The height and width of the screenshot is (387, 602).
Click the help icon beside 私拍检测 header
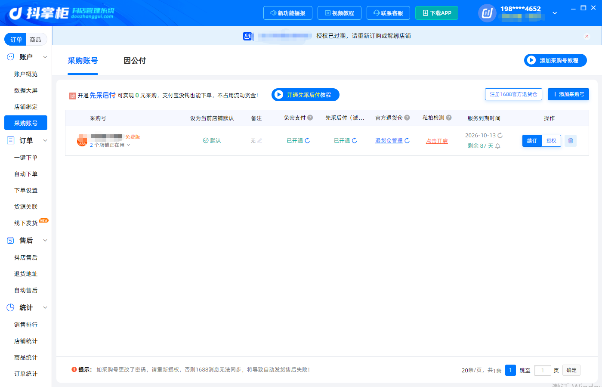[x=449, y=118]
